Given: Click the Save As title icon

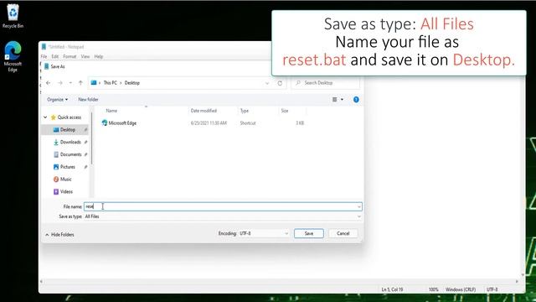Looking at the screenshot, I should point(47,66).
